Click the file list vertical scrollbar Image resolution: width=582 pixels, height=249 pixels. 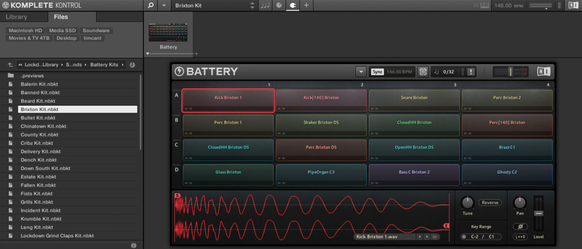pyautogui.click(x=141, y=112)
